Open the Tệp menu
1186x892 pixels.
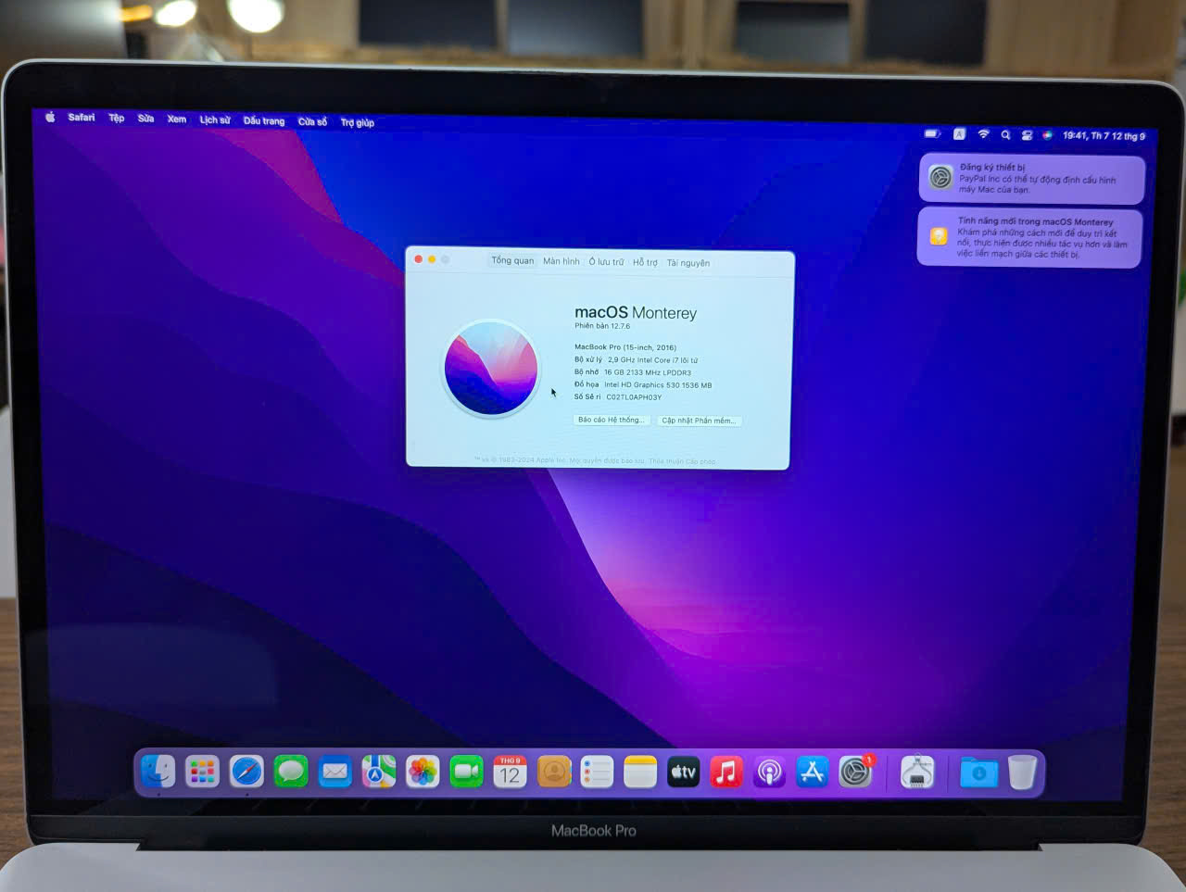[117, 118]
